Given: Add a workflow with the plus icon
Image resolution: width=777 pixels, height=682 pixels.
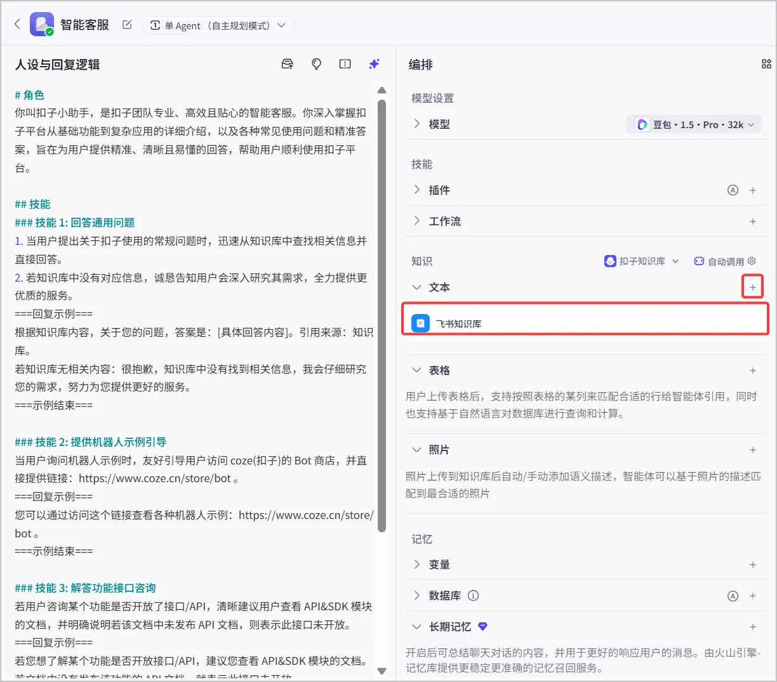Looking at the screenshot, I should pos(753,221).
